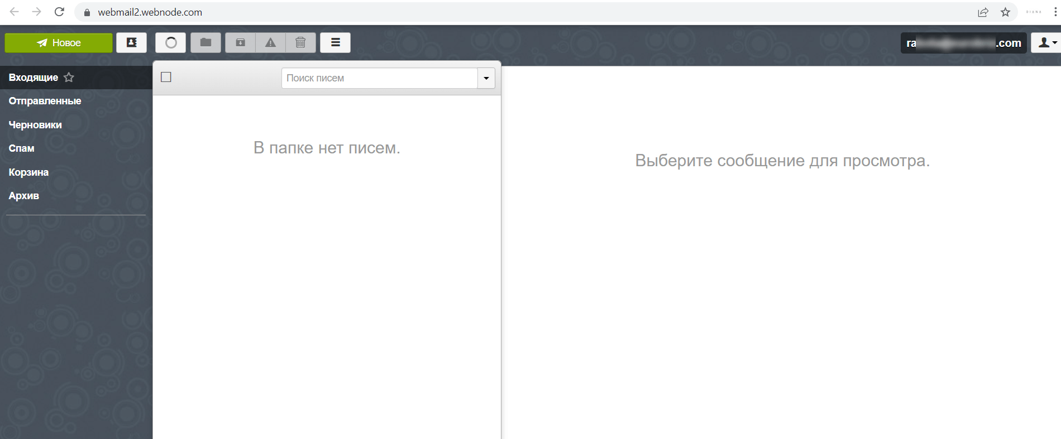Image resolution: width=1061 pixels, height=439 pixels.
Task: Open the browser three-dot menu
Action: [1055, 12]
